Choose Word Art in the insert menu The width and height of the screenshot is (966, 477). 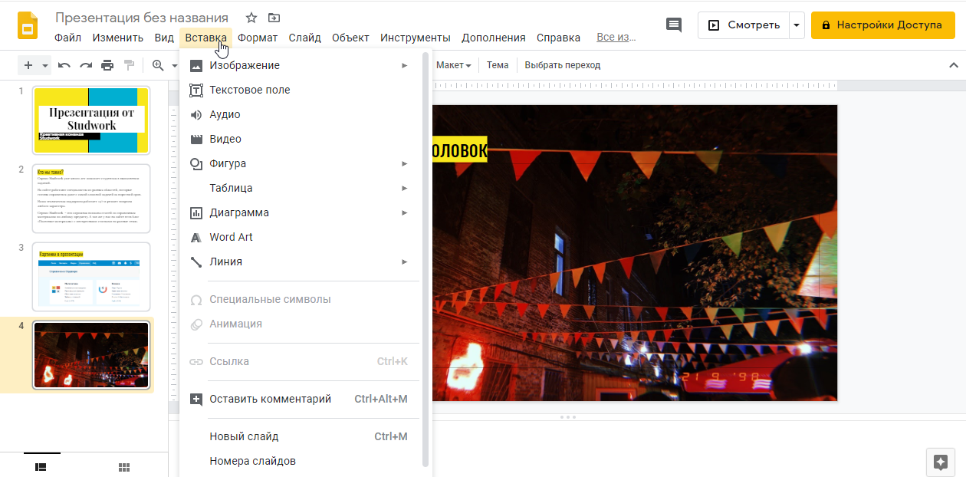(231, 237)
